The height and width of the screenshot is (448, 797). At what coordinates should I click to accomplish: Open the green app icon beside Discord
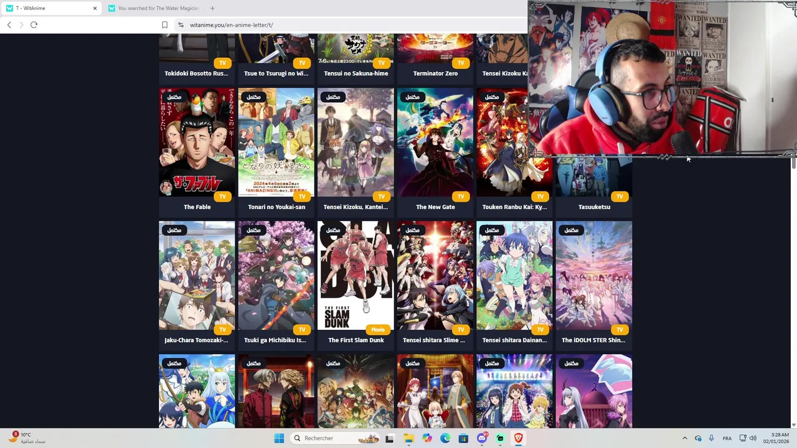point(500,438)
